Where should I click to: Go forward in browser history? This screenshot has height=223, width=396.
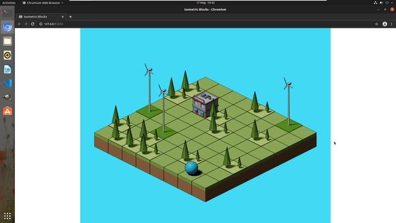[x=26, y=24]
